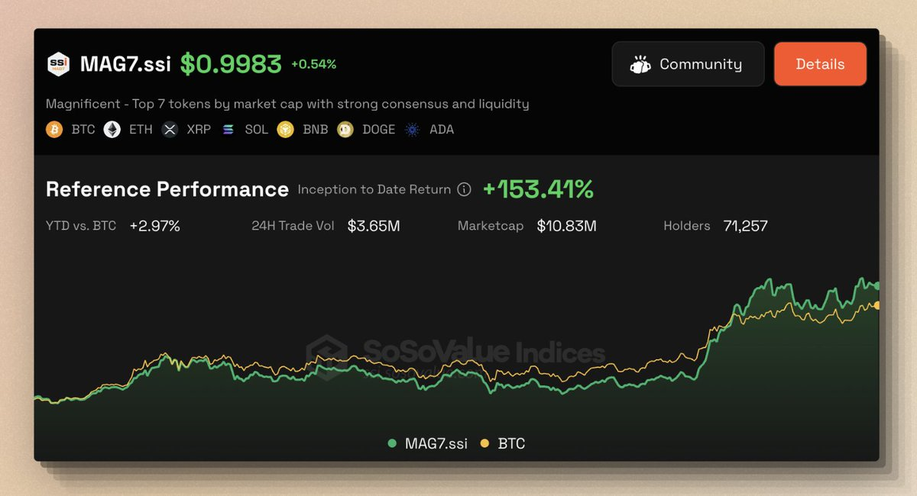The image size is (917, 496).
Task: Click the Bitcoin (BTC) token icon
Action: pos(54,130)
